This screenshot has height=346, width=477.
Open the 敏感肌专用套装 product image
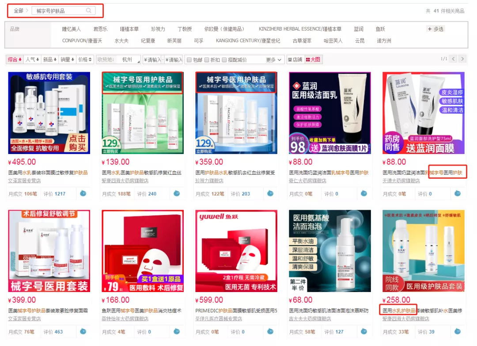click(x=49, y=113)
